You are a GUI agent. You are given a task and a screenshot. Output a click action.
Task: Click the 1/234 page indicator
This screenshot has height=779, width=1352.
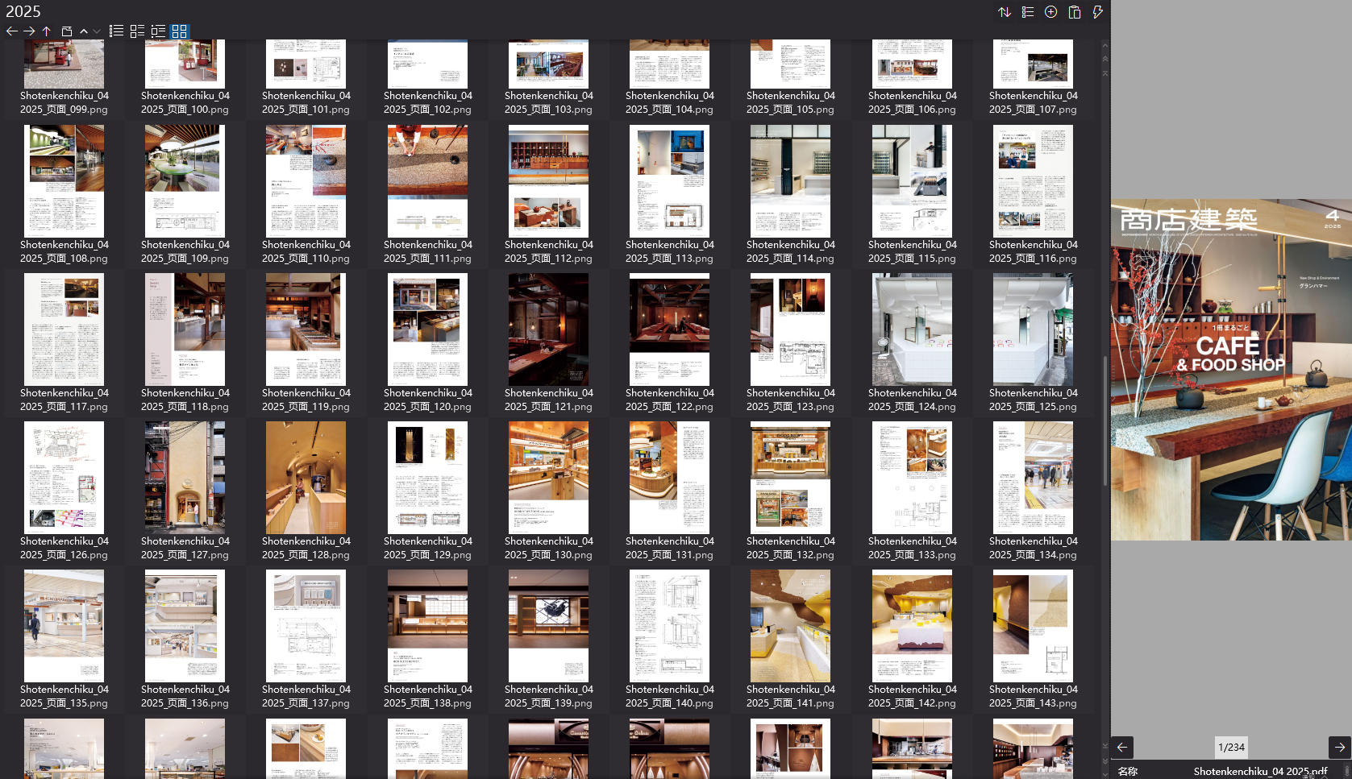click(x=1231, y=747)
